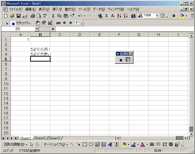Screen dimensions: 195x154
Task: Select the pointer Select Objects tool
Action: click(x=31, y=144)
